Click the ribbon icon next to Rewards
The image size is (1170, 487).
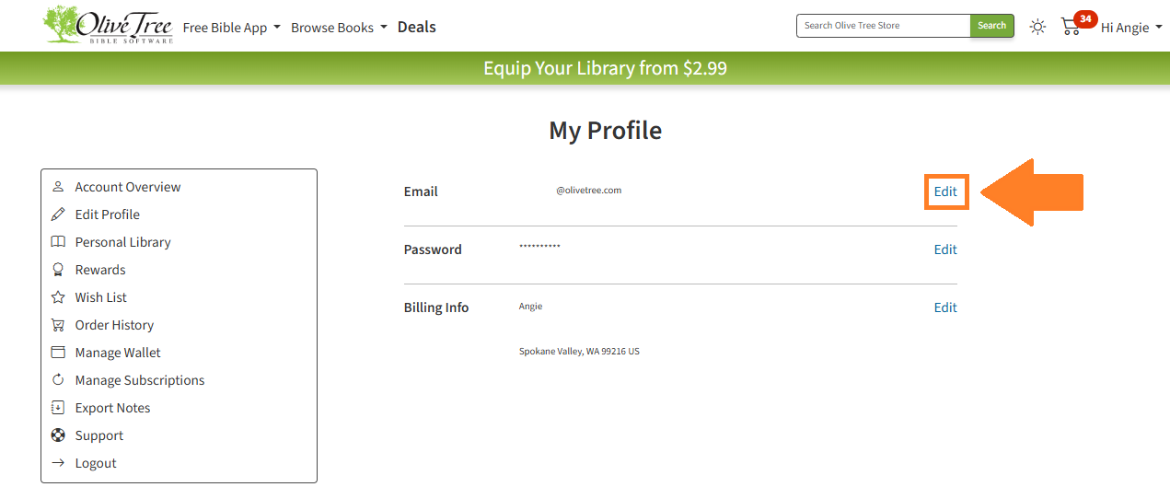point(58,270)
